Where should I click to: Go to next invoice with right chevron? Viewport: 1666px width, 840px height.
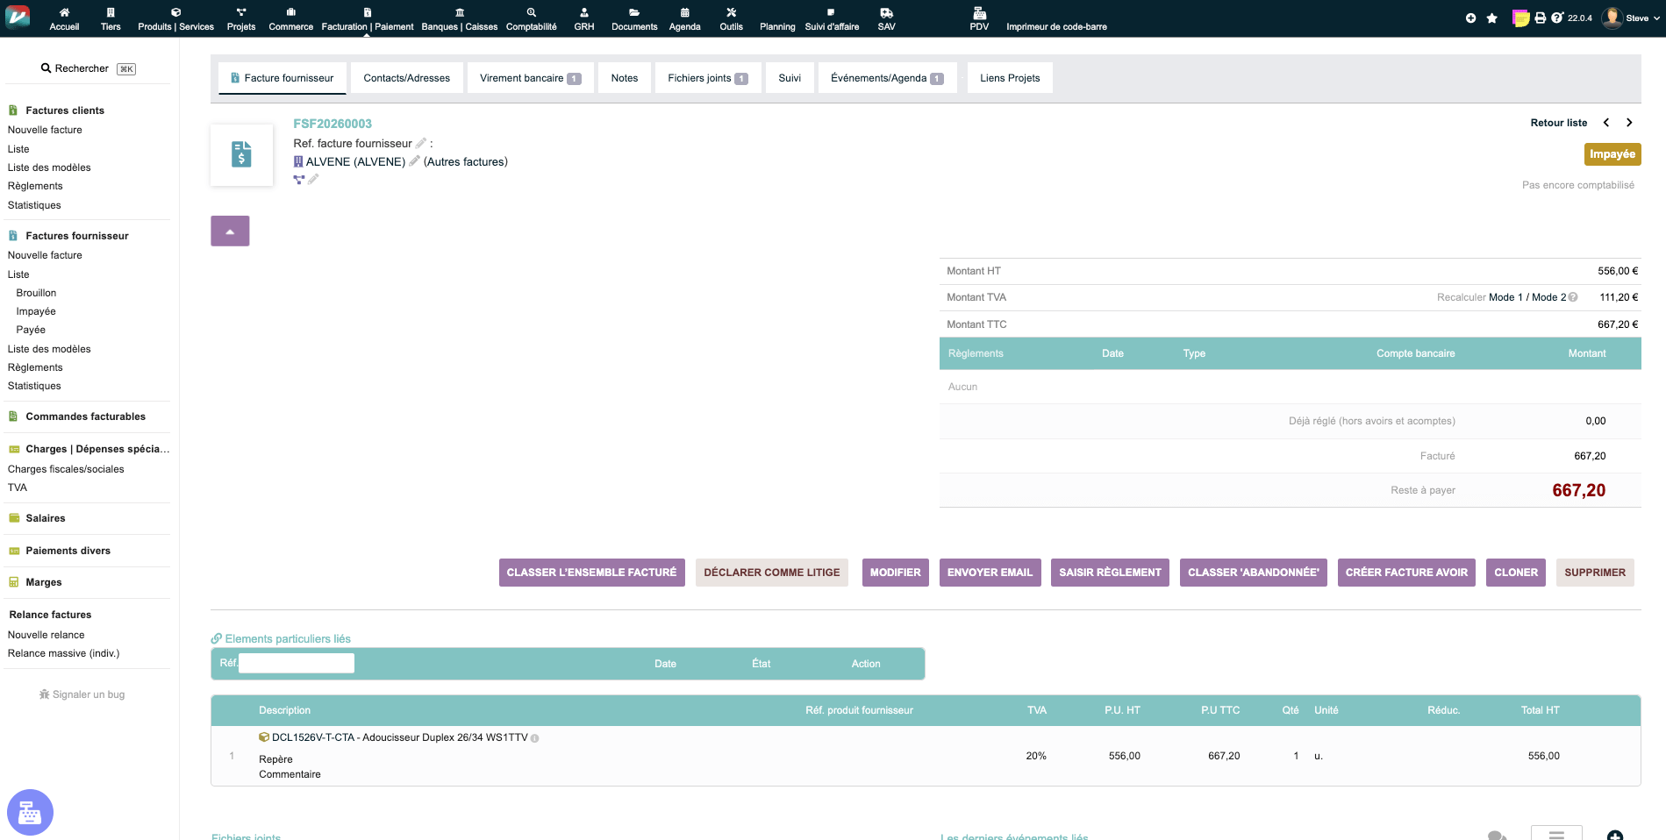click(1629, 123)
